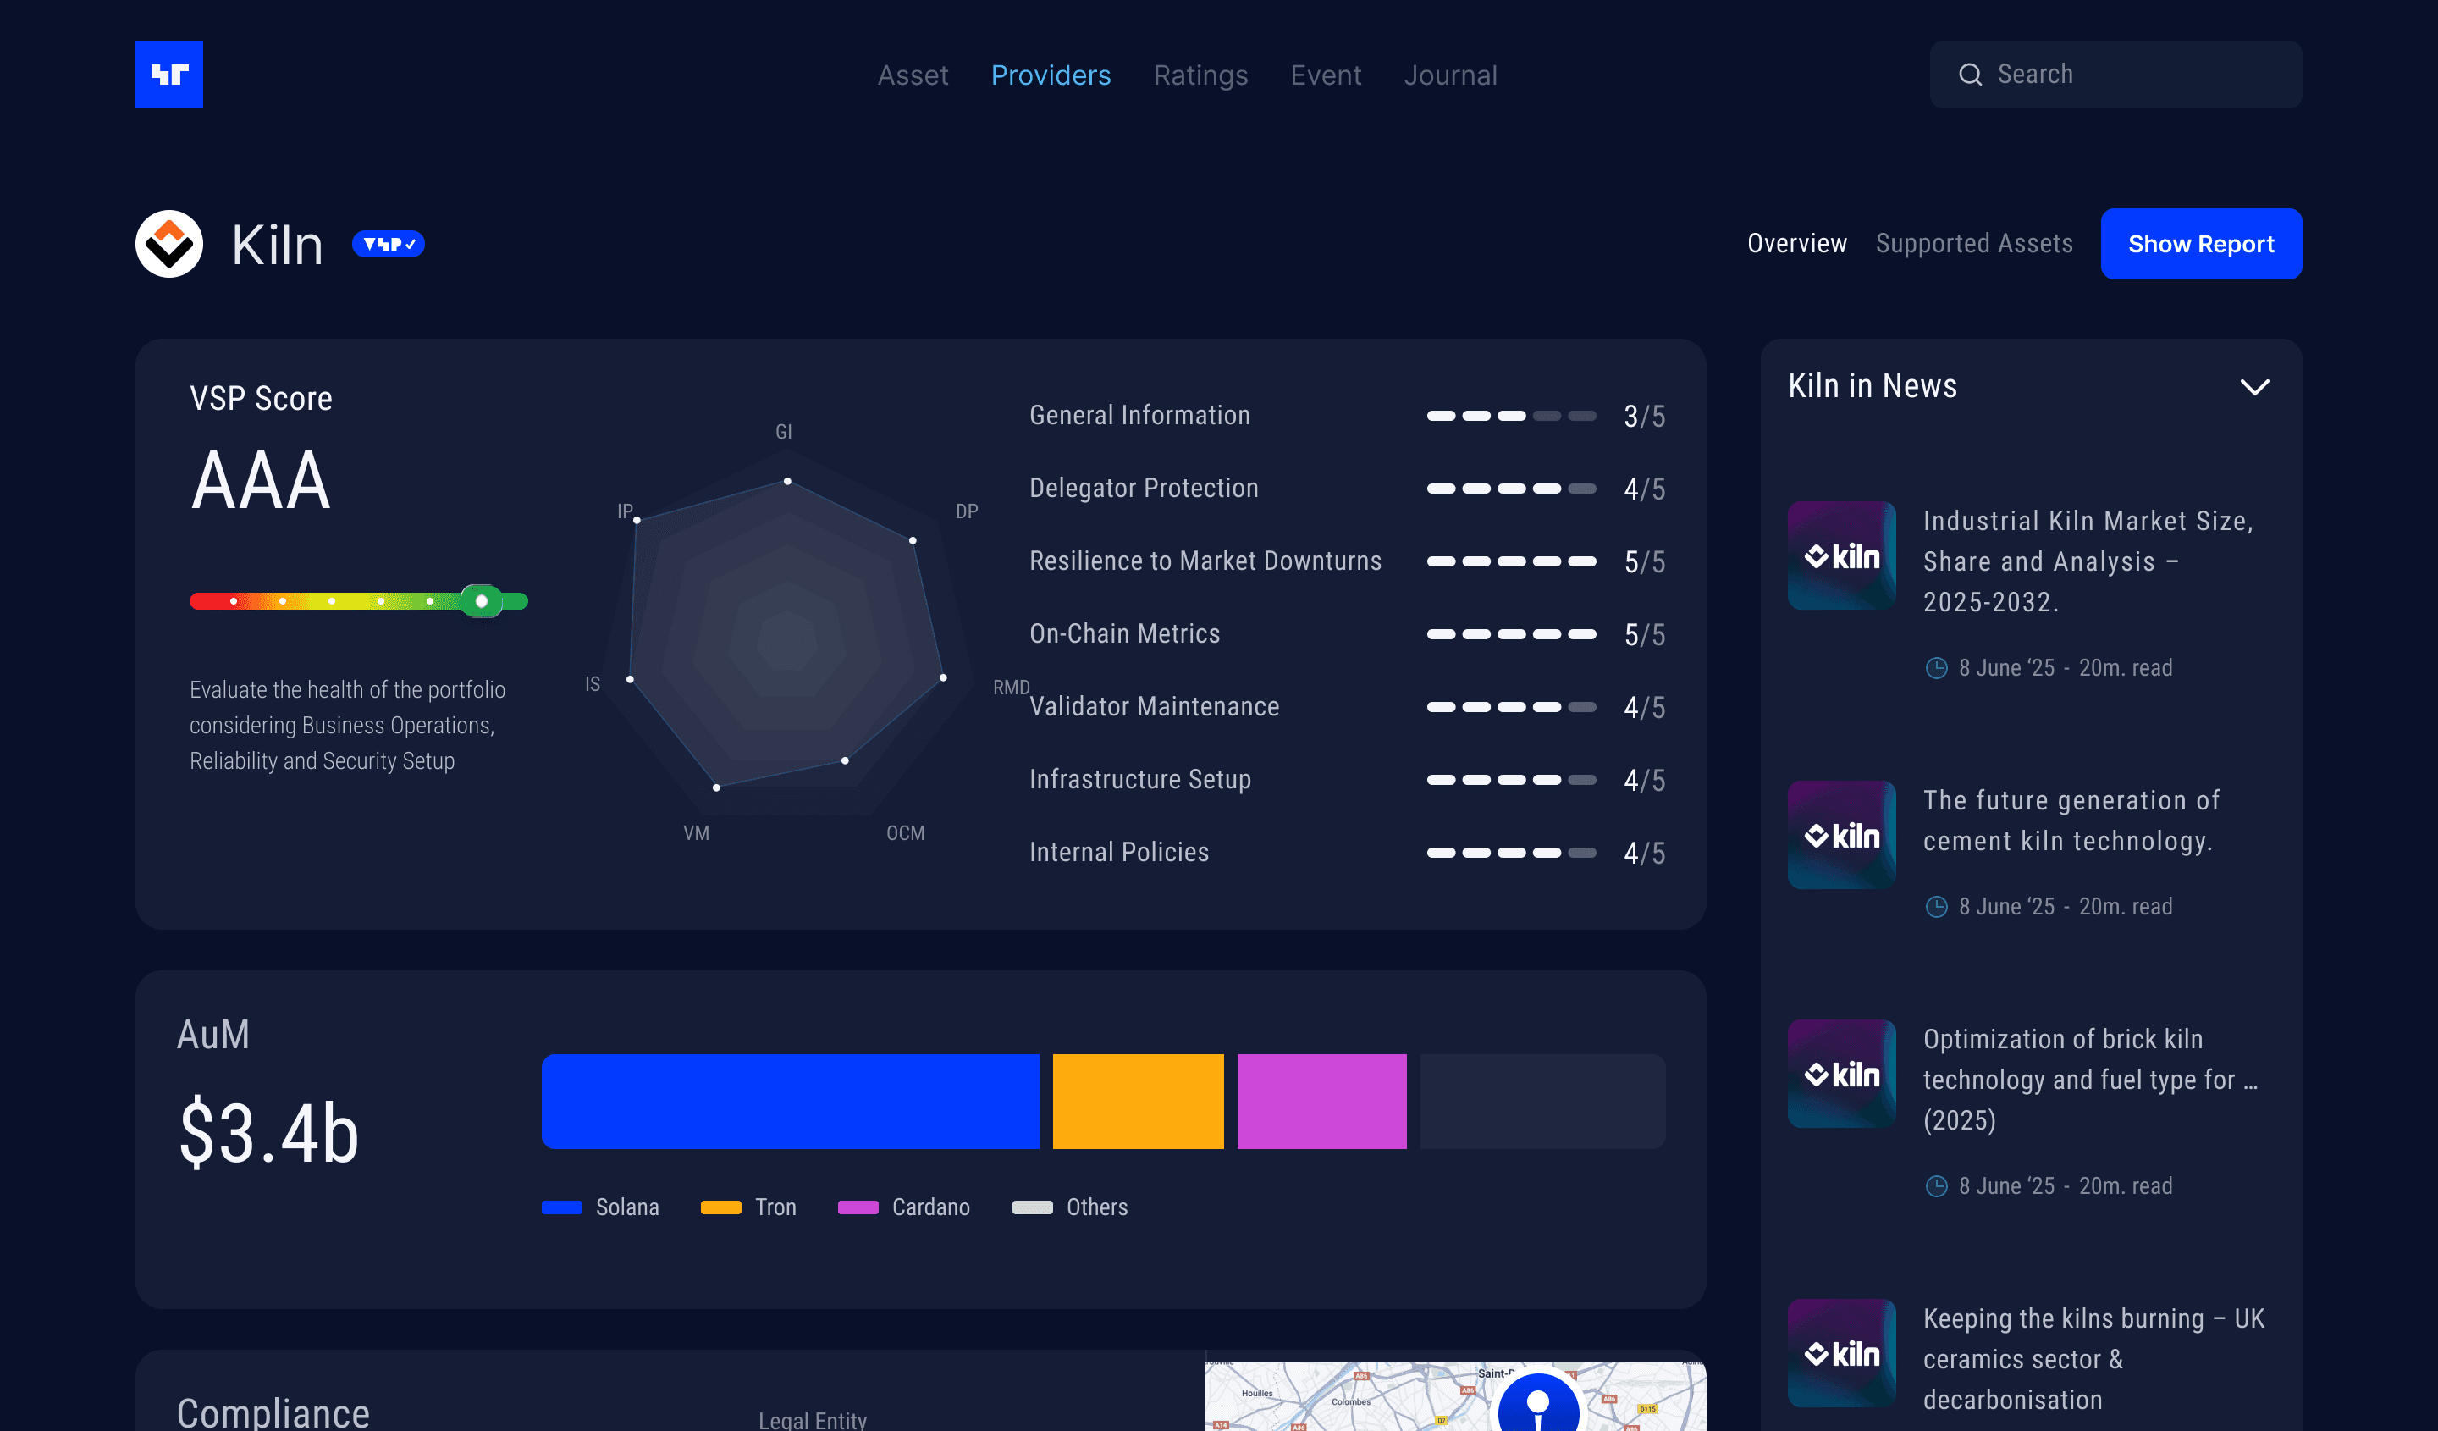Click the Kiln provider logo icon
2438x1431 pixels.
[x=168, y=244]
